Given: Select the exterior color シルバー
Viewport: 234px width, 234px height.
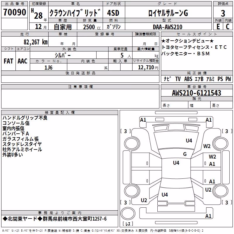Looking at the screenshot, I should click(63, 55).
